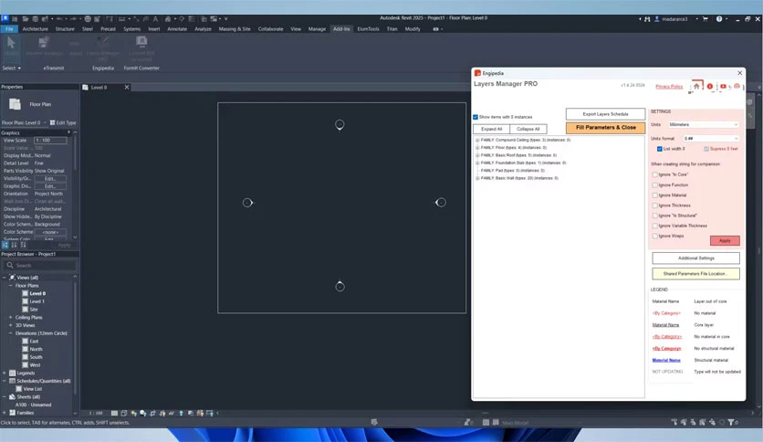Click the Expand All button
The height and width of the screenshot is (442, 763).
coord(491,129)
